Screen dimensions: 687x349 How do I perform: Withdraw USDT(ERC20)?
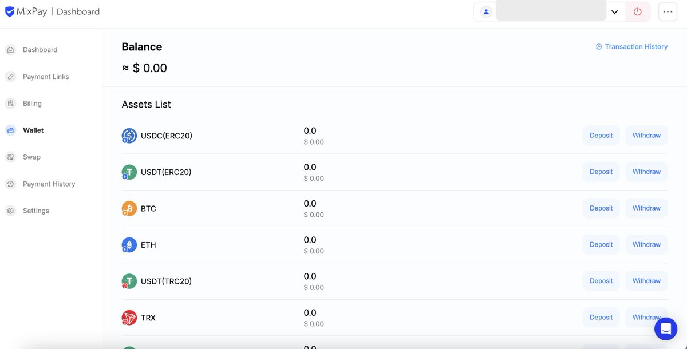pos(646,172)
